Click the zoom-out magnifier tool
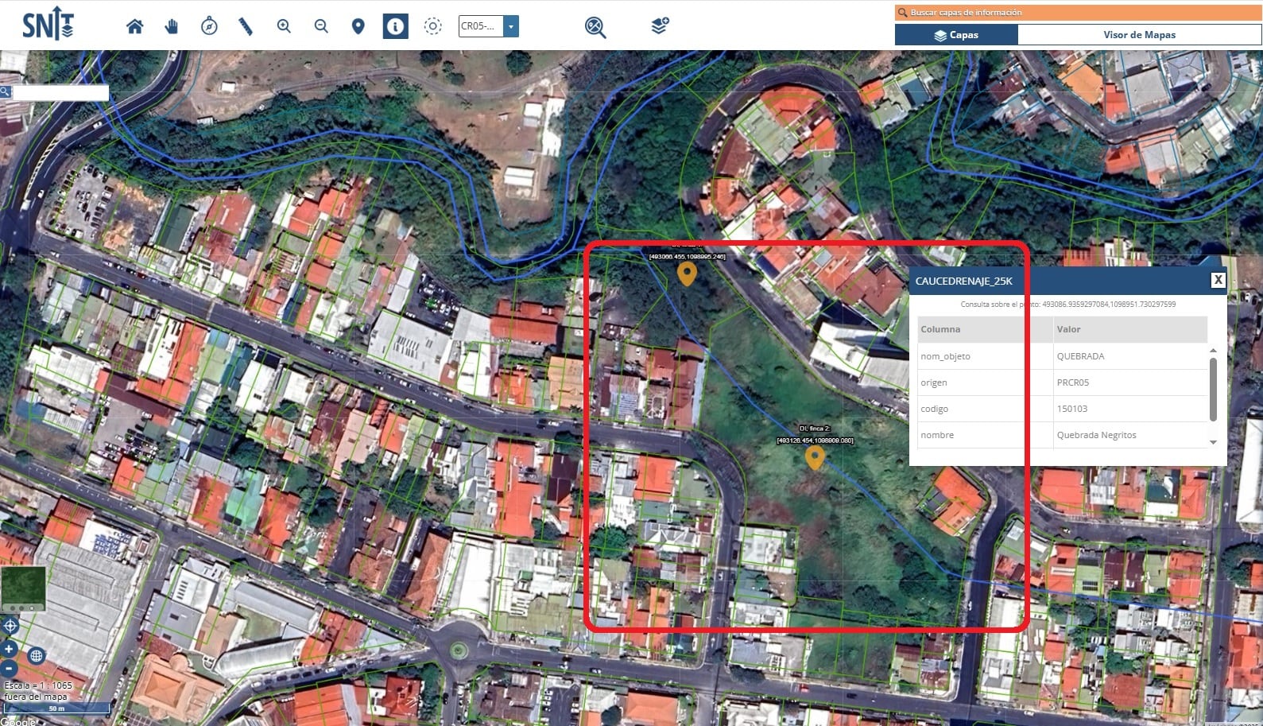 coord(321,26)
